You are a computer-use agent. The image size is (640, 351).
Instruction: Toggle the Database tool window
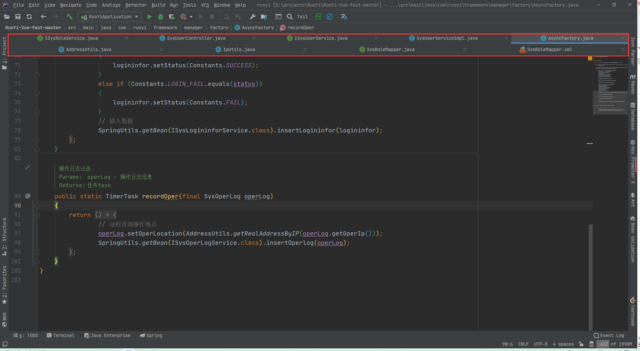633,116
